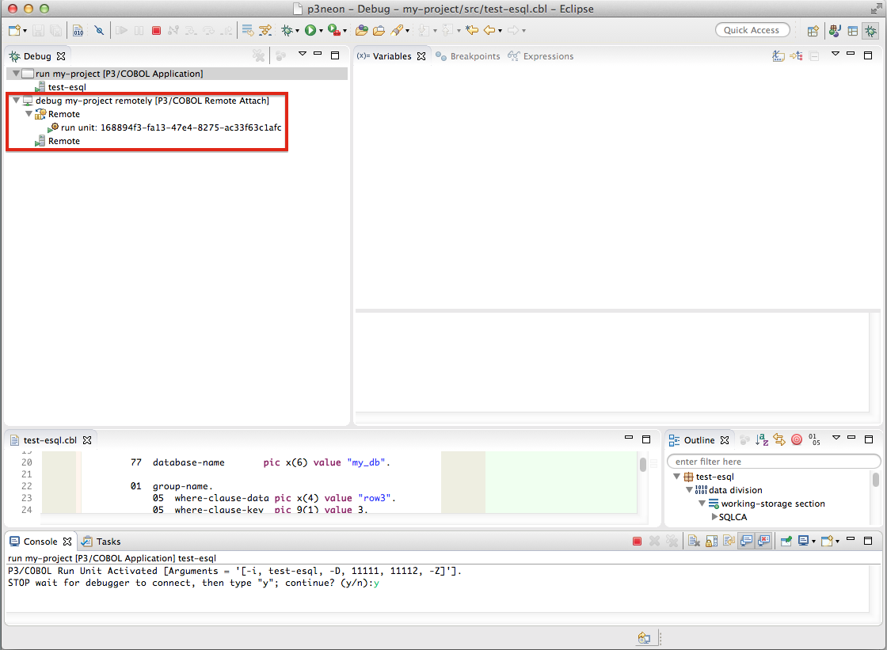Open the Back history dropdown arrow
Image resolution: width=887 pixels, height=650 pixels.
(500, 31)
